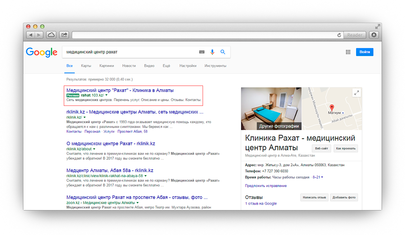The image size is (405, 235).
Task: Open ad result Медицинский центр "Рахат" - Клиника
Action: click(120, 90)
